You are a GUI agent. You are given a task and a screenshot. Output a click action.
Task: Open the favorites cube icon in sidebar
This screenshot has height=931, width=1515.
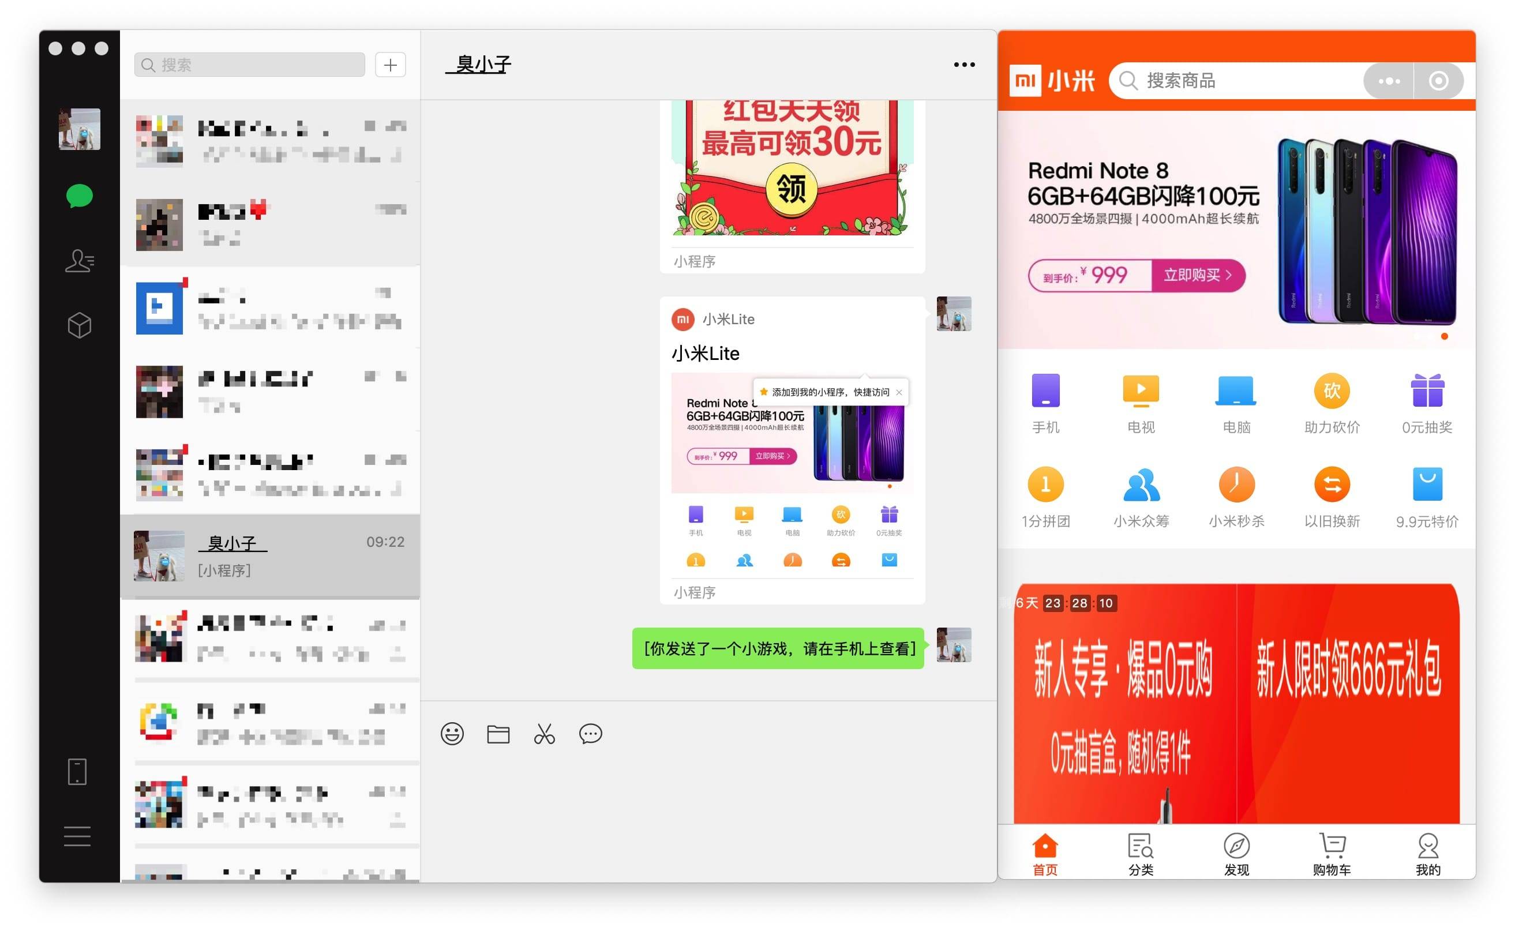click(80, 325)
